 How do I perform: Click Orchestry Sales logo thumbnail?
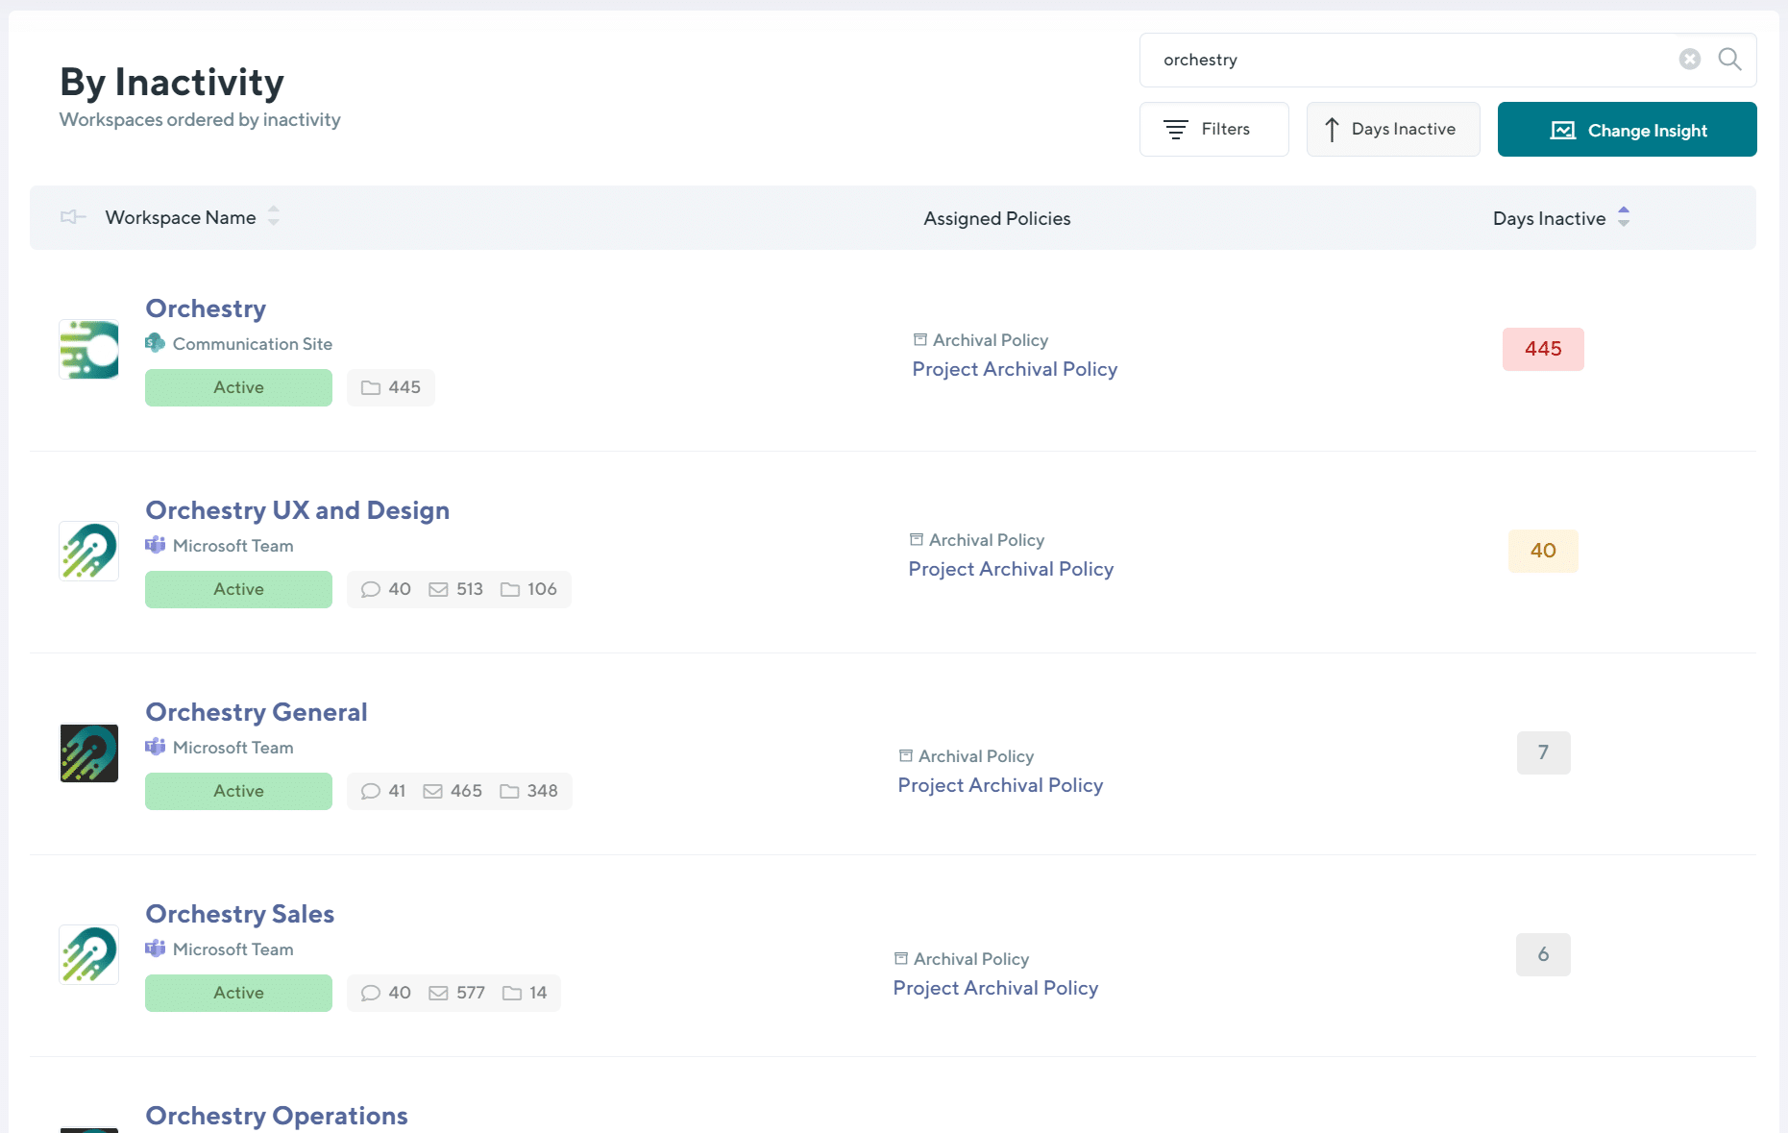tap(89, 954)
